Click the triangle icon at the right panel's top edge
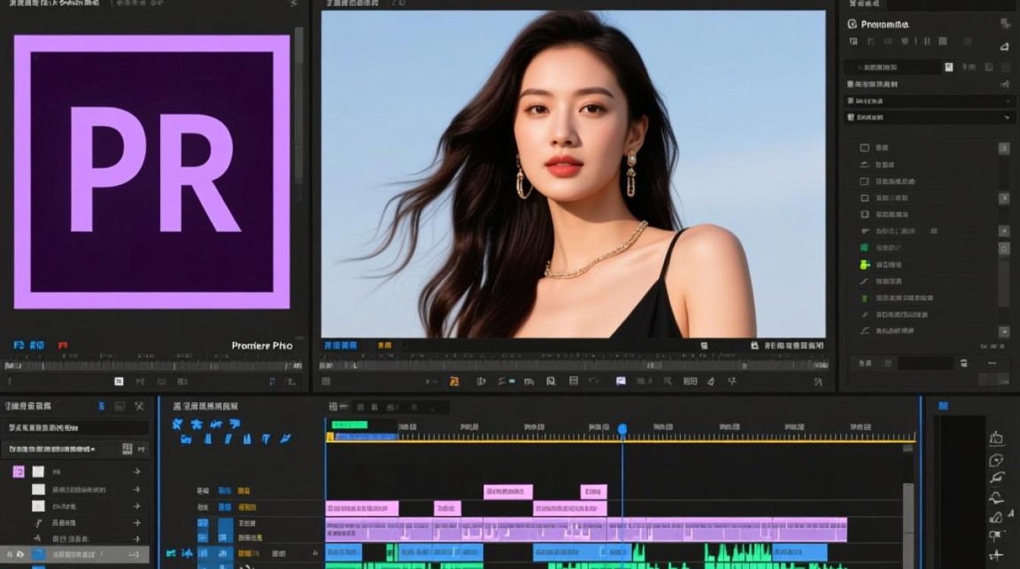1020x569 pixels. pos(1005,46)
